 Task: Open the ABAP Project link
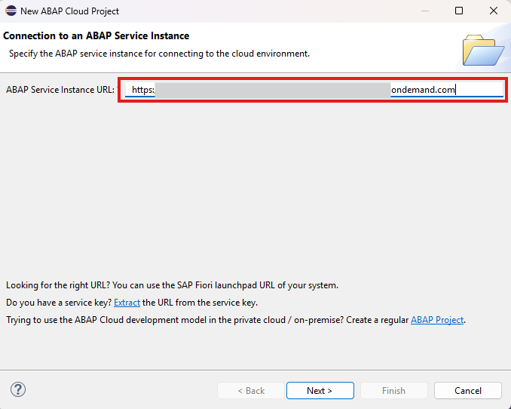coord(437,320)
